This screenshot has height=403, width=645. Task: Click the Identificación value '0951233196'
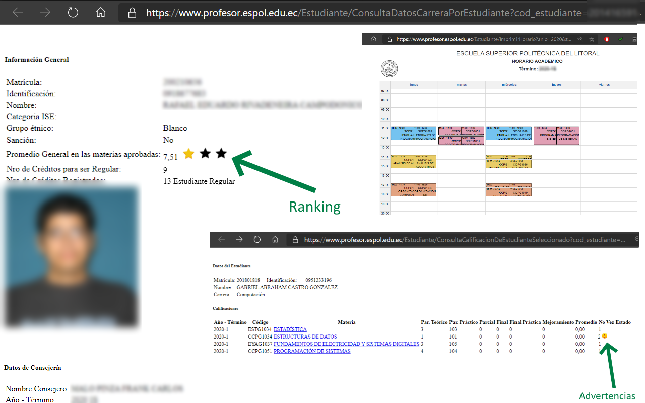click(x=318, y=280)
